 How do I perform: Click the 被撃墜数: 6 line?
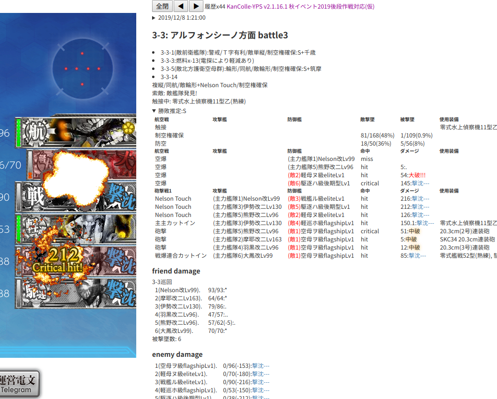(x=167, y=339)
